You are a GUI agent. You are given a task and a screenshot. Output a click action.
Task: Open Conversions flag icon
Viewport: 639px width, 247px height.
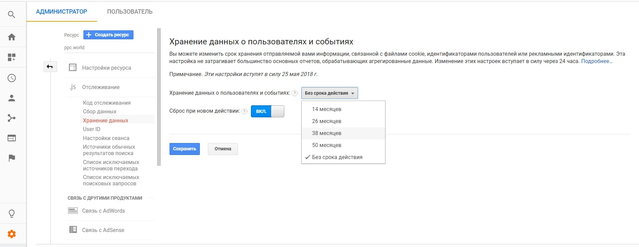click(x=12, y=158)
